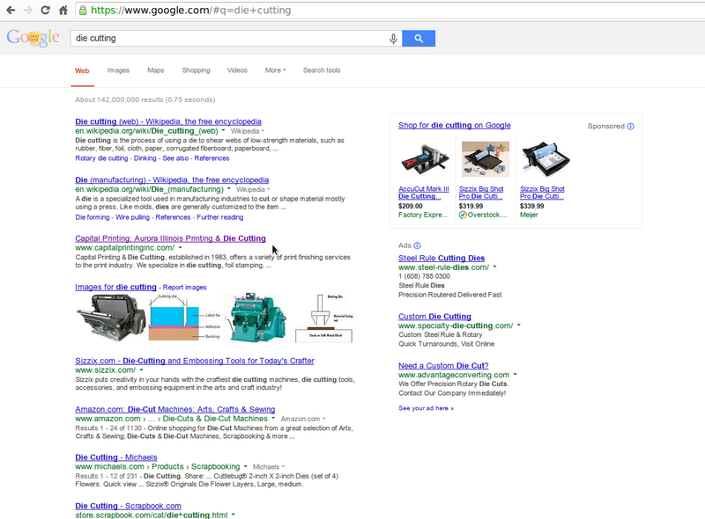Open the Need a Custom Die Cut? ad
Image resolution: width=705 pixels, height=519 pixels.
click(443, 366)
